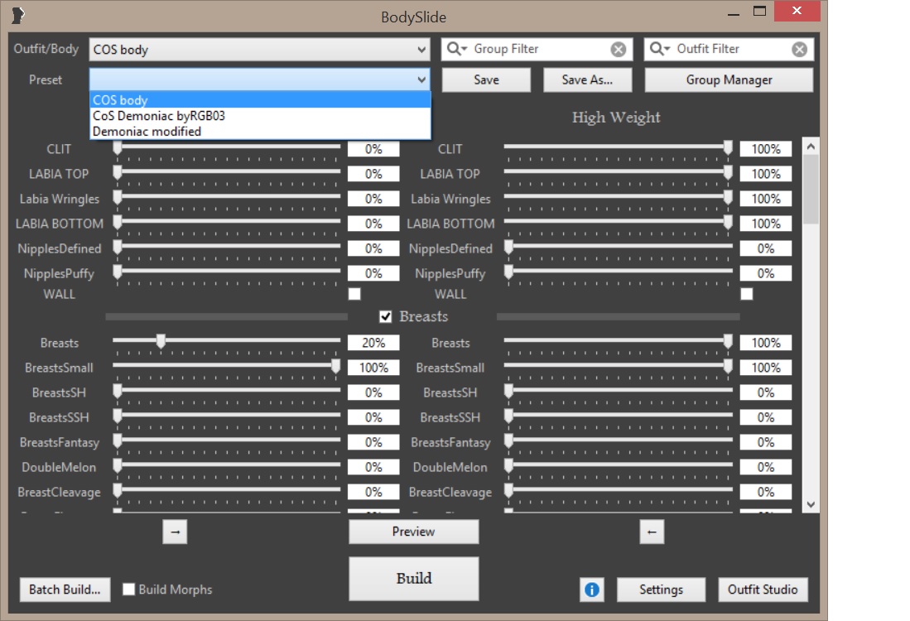The width and height of the screenshot is (910, 621).
Task: Click the low weight Breasts slider handle
Action: 161,341
